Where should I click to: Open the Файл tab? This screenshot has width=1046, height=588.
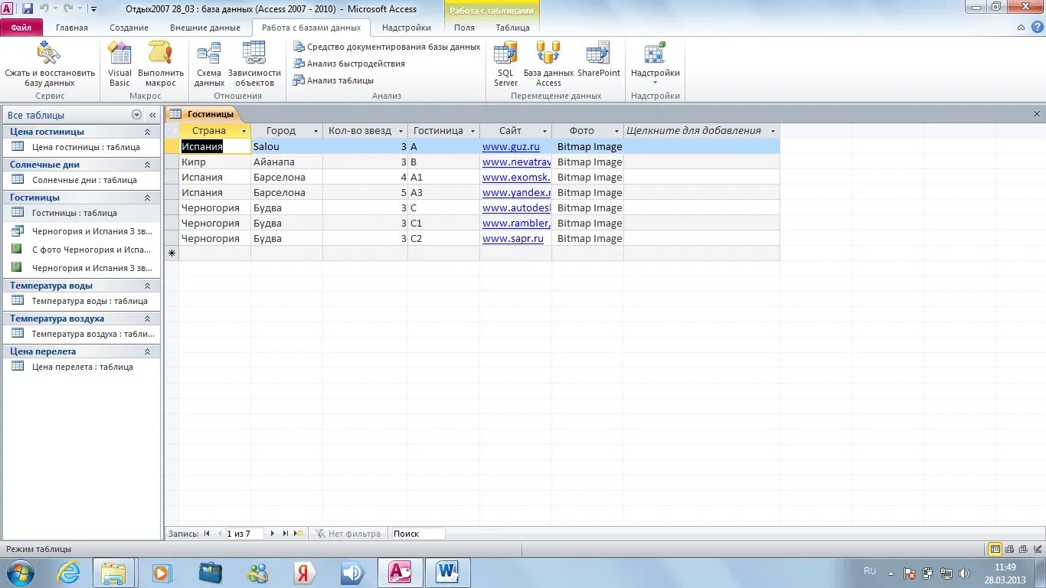pos(21,28)
